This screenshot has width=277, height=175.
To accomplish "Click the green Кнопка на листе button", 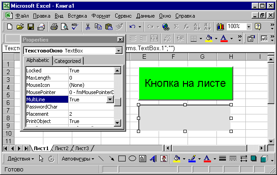I will pyautogui.click(x=186, y=83).
